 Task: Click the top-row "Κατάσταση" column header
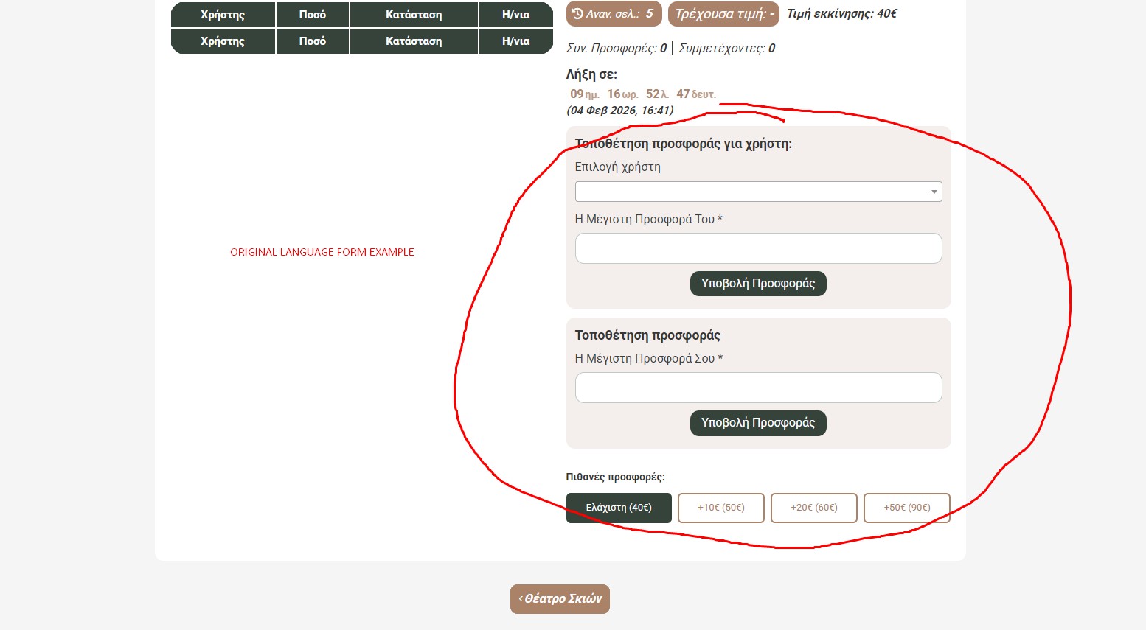click(x=414, y=15)
